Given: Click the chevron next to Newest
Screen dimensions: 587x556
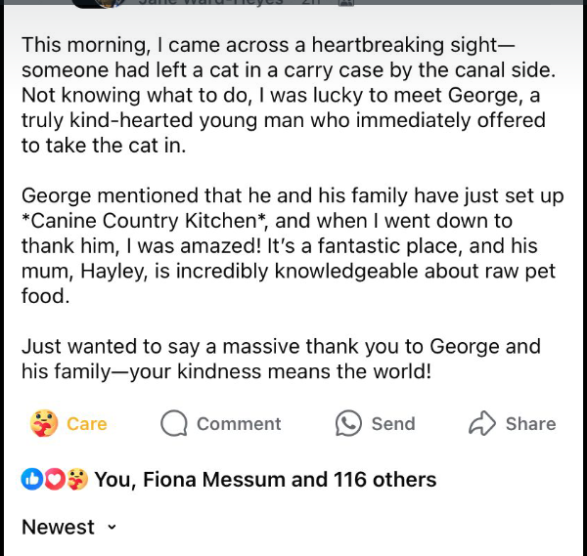Looking at the screenshot, I should [112, 528].
